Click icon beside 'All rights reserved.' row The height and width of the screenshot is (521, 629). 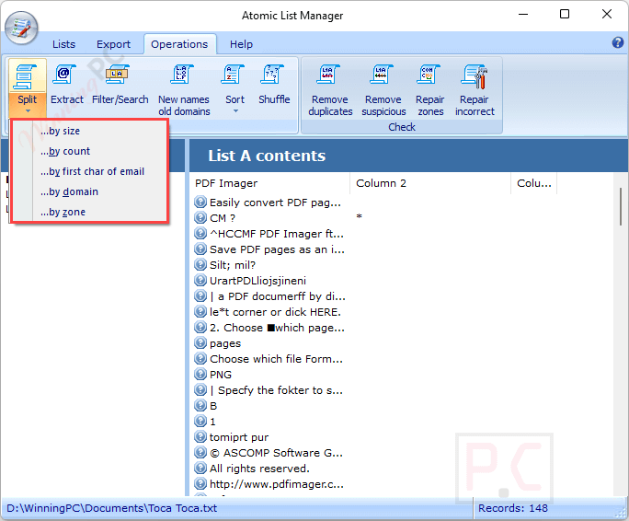tap(200, 469)
